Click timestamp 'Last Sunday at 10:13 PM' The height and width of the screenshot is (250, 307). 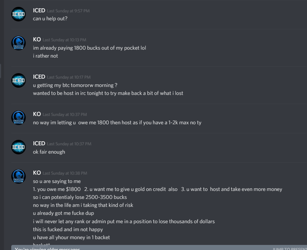[x=65, y=40]
